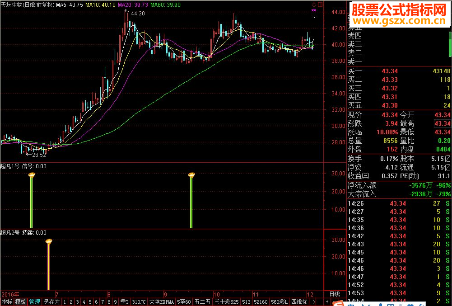
Task: Click the 净流入额 value -3576万
Action: point(421,185)
